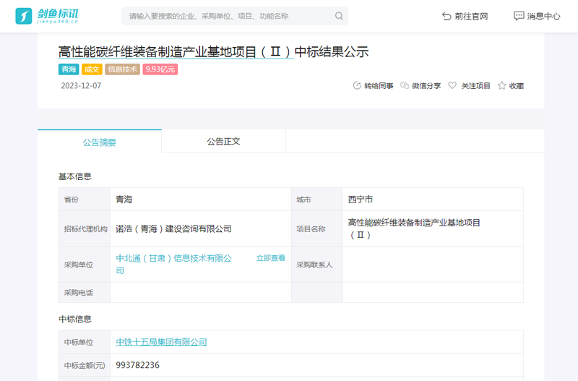The width and height of the screenshot is (578, 381).
Task: Select the bid amount 993782236
Action: (x=137, y=365)
